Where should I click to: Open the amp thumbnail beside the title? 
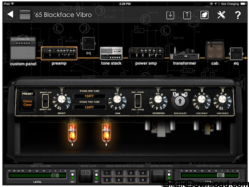pos(25,14)
